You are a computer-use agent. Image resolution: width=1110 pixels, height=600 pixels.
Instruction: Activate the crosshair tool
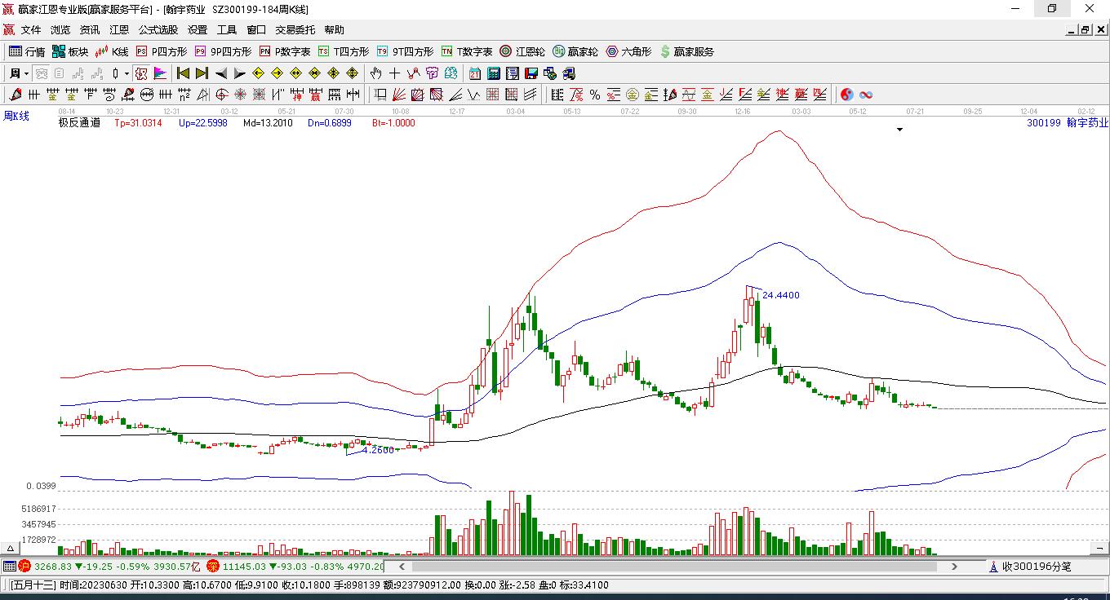[x=395, y=73]
